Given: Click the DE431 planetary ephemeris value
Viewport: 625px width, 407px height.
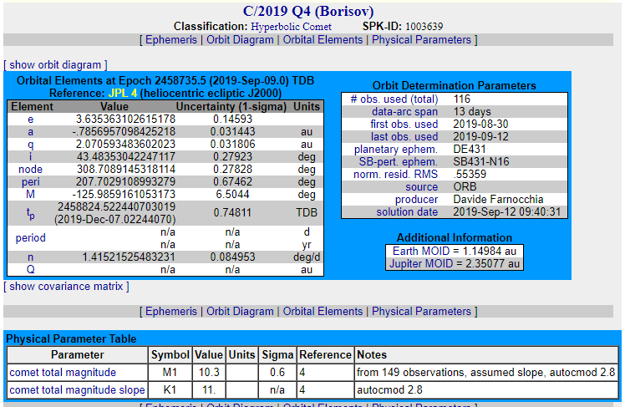Looking at the screenshot, I should (470, 149).
